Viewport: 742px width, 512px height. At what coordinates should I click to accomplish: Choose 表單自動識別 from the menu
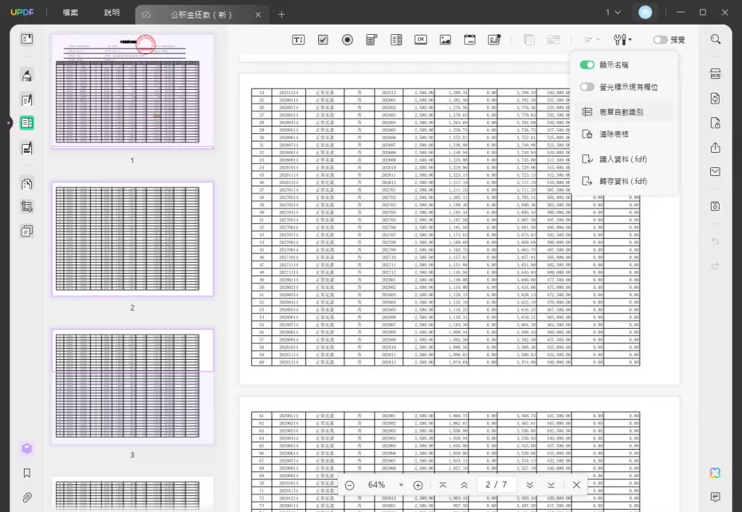(x=624, y=112)
